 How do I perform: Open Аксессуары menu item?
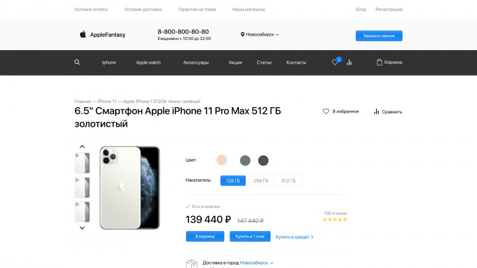(196, 63)
